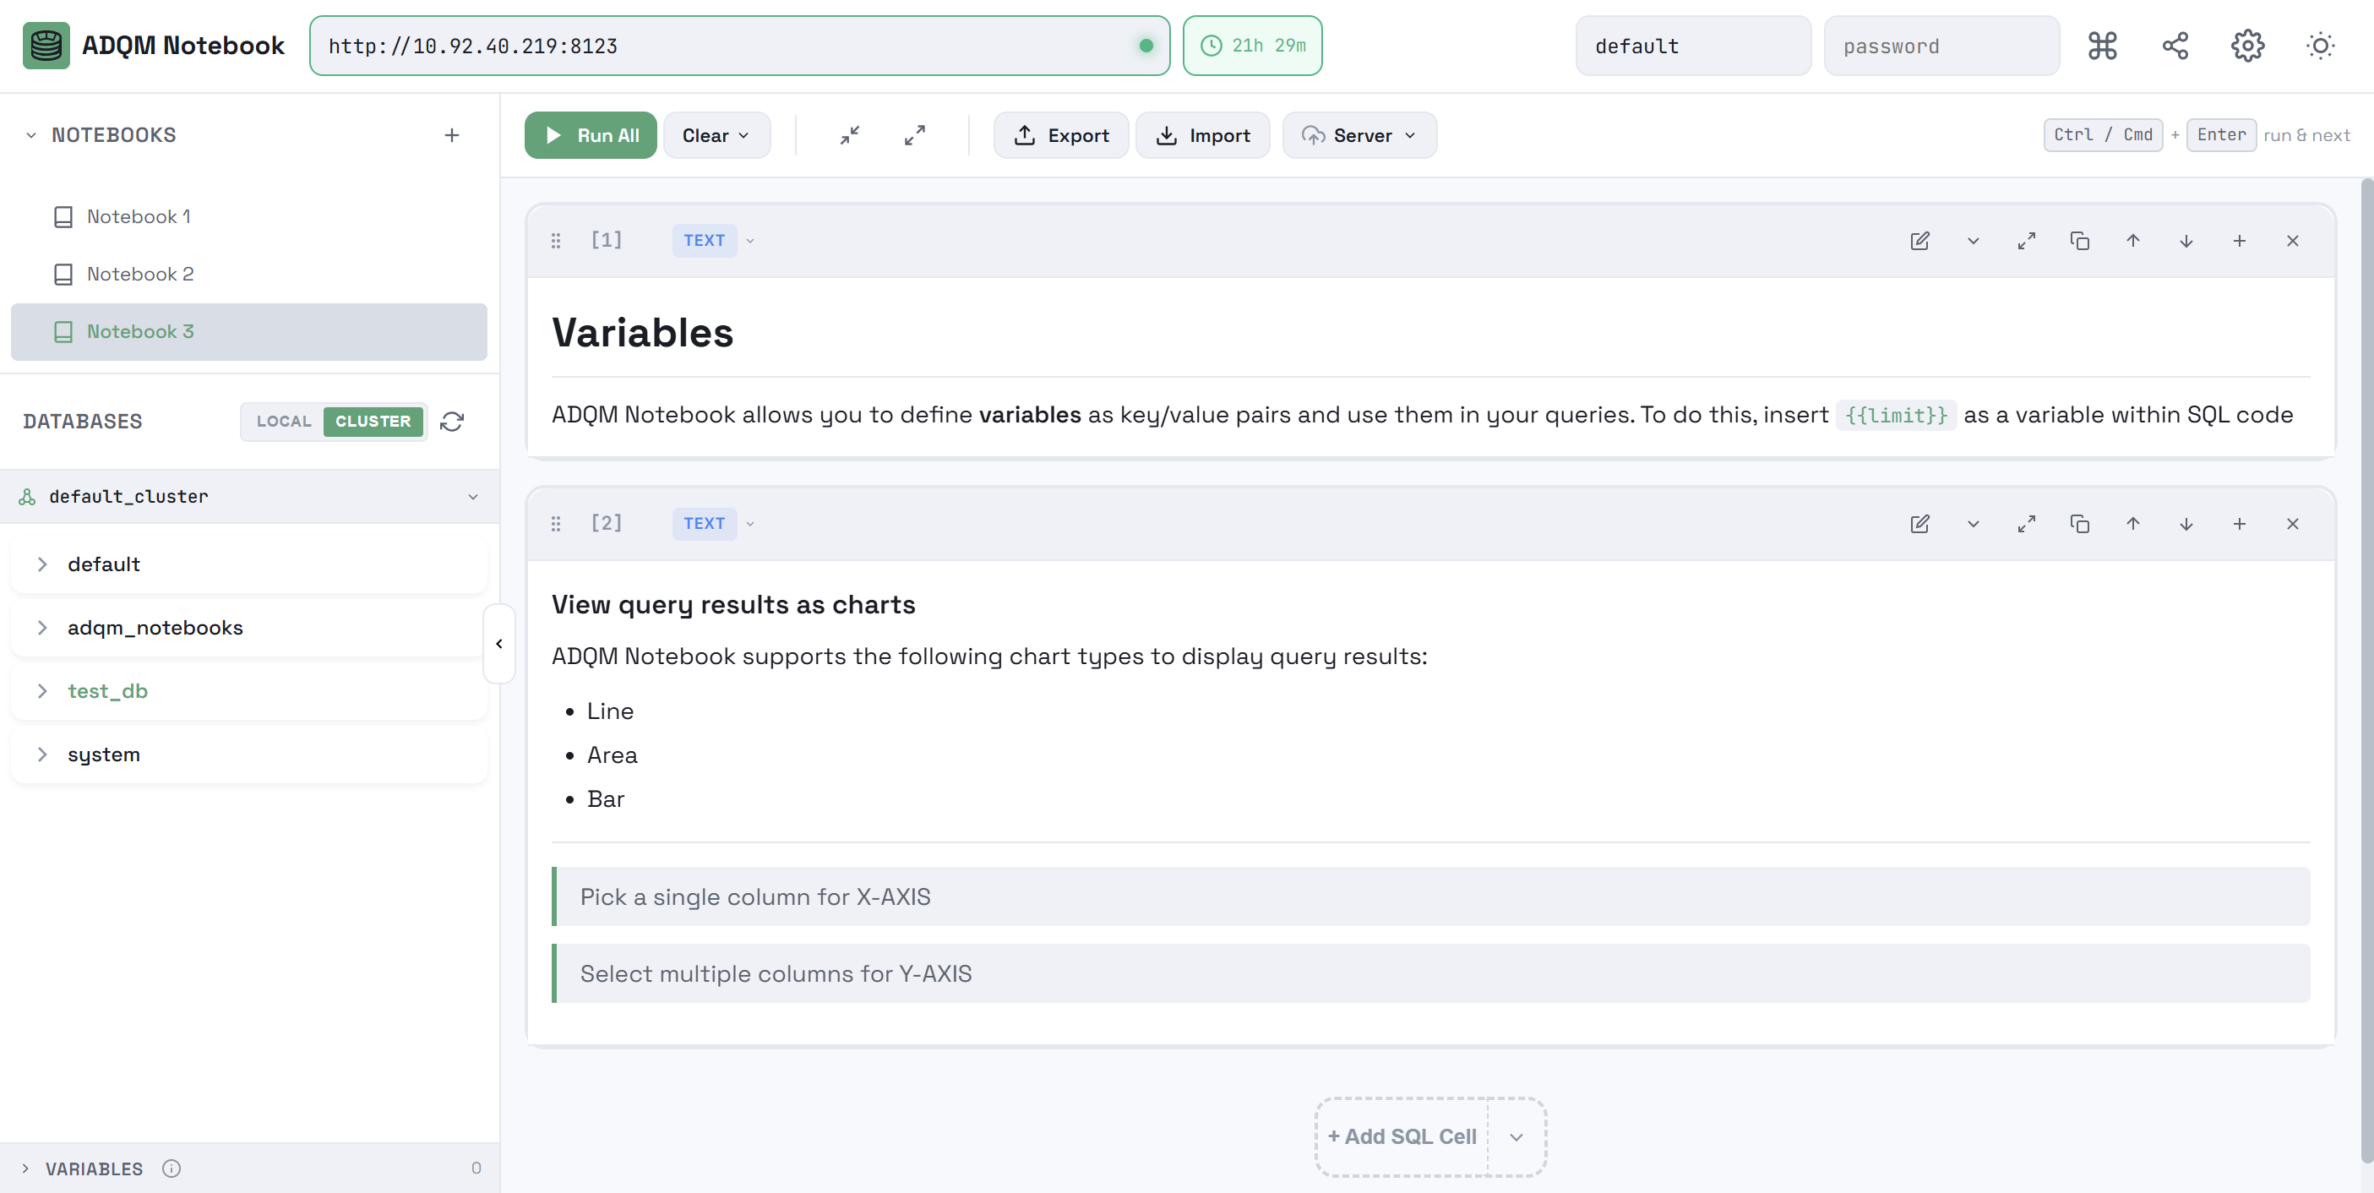The width and height of the screenshot is (2374, 1193).
Task: Open the Clear dropdown menu
Action: [x=716, y=135]
